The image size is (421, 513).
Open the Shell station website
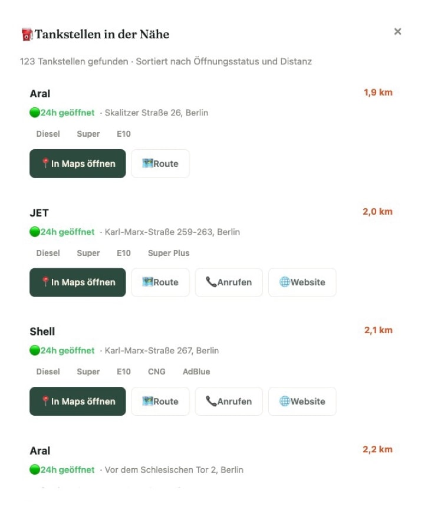coord(302,402)
